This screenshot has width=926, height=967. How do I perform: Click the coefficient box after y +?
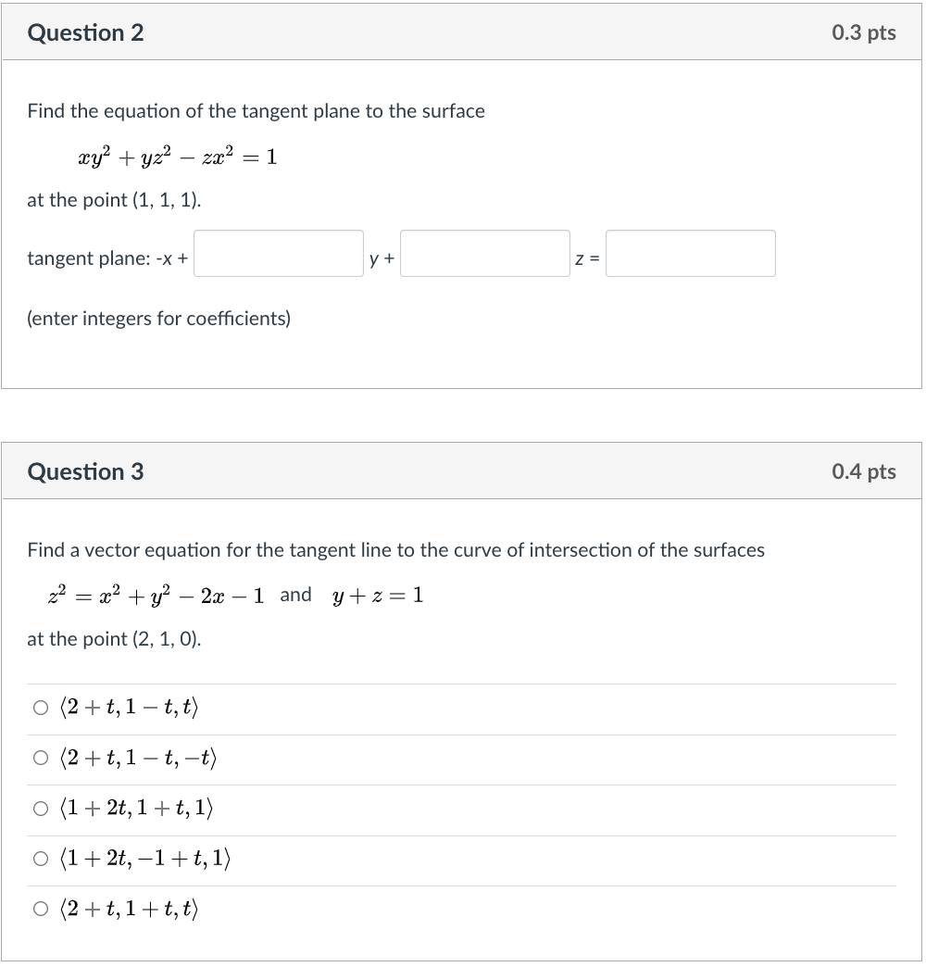point(484,253)
